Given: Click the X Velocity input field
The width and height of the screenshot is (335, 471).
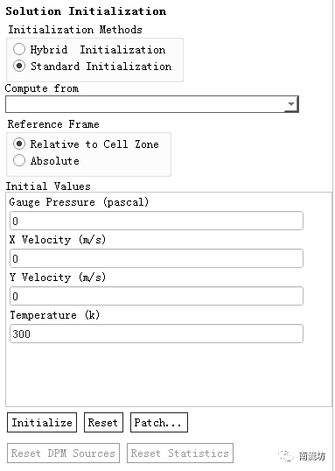Looking at the screenshot, I should tap(157, 258).
